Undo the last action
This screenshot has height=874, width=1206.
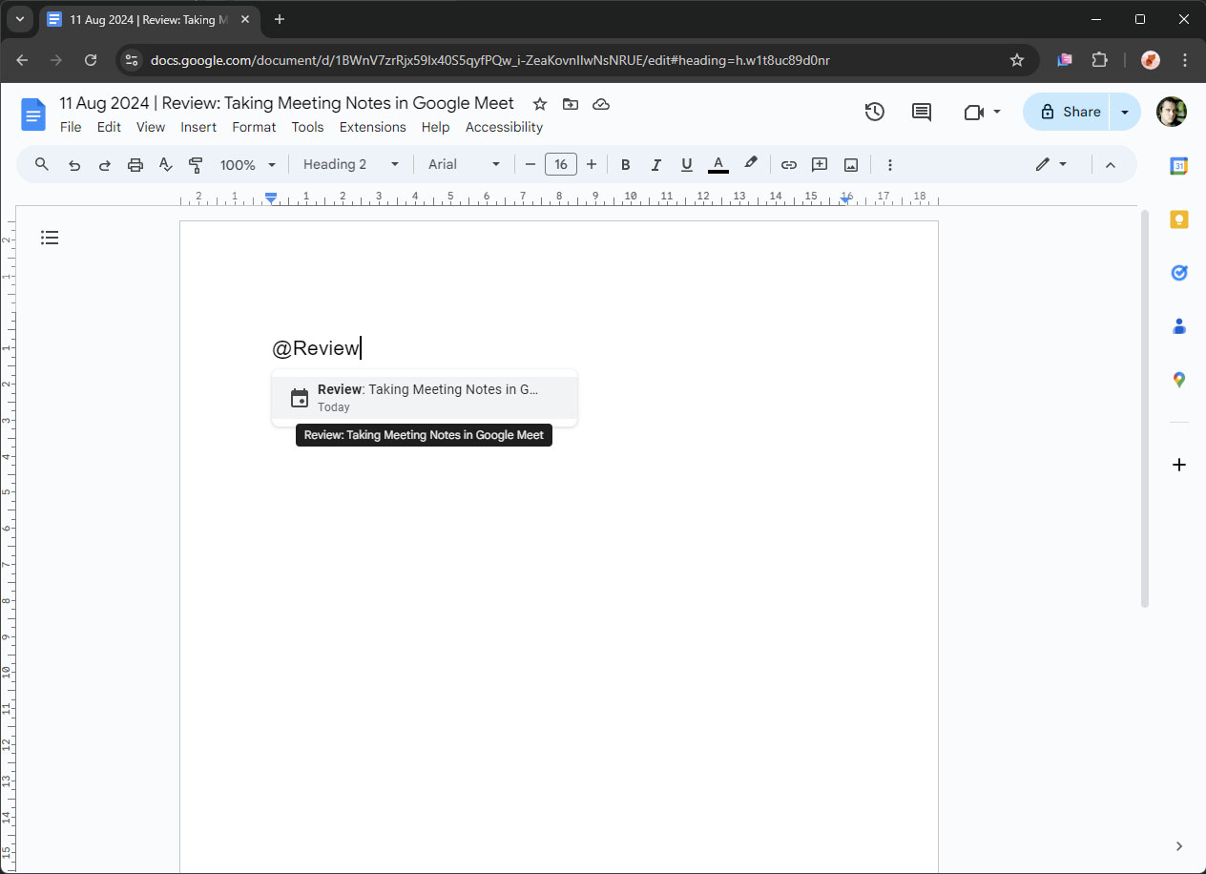pyautogui.click(x=74, y=165)
